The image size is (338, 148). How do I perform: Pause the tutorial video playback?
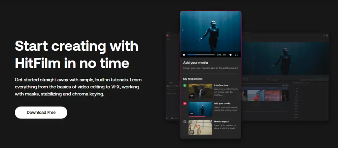(184, 55)
